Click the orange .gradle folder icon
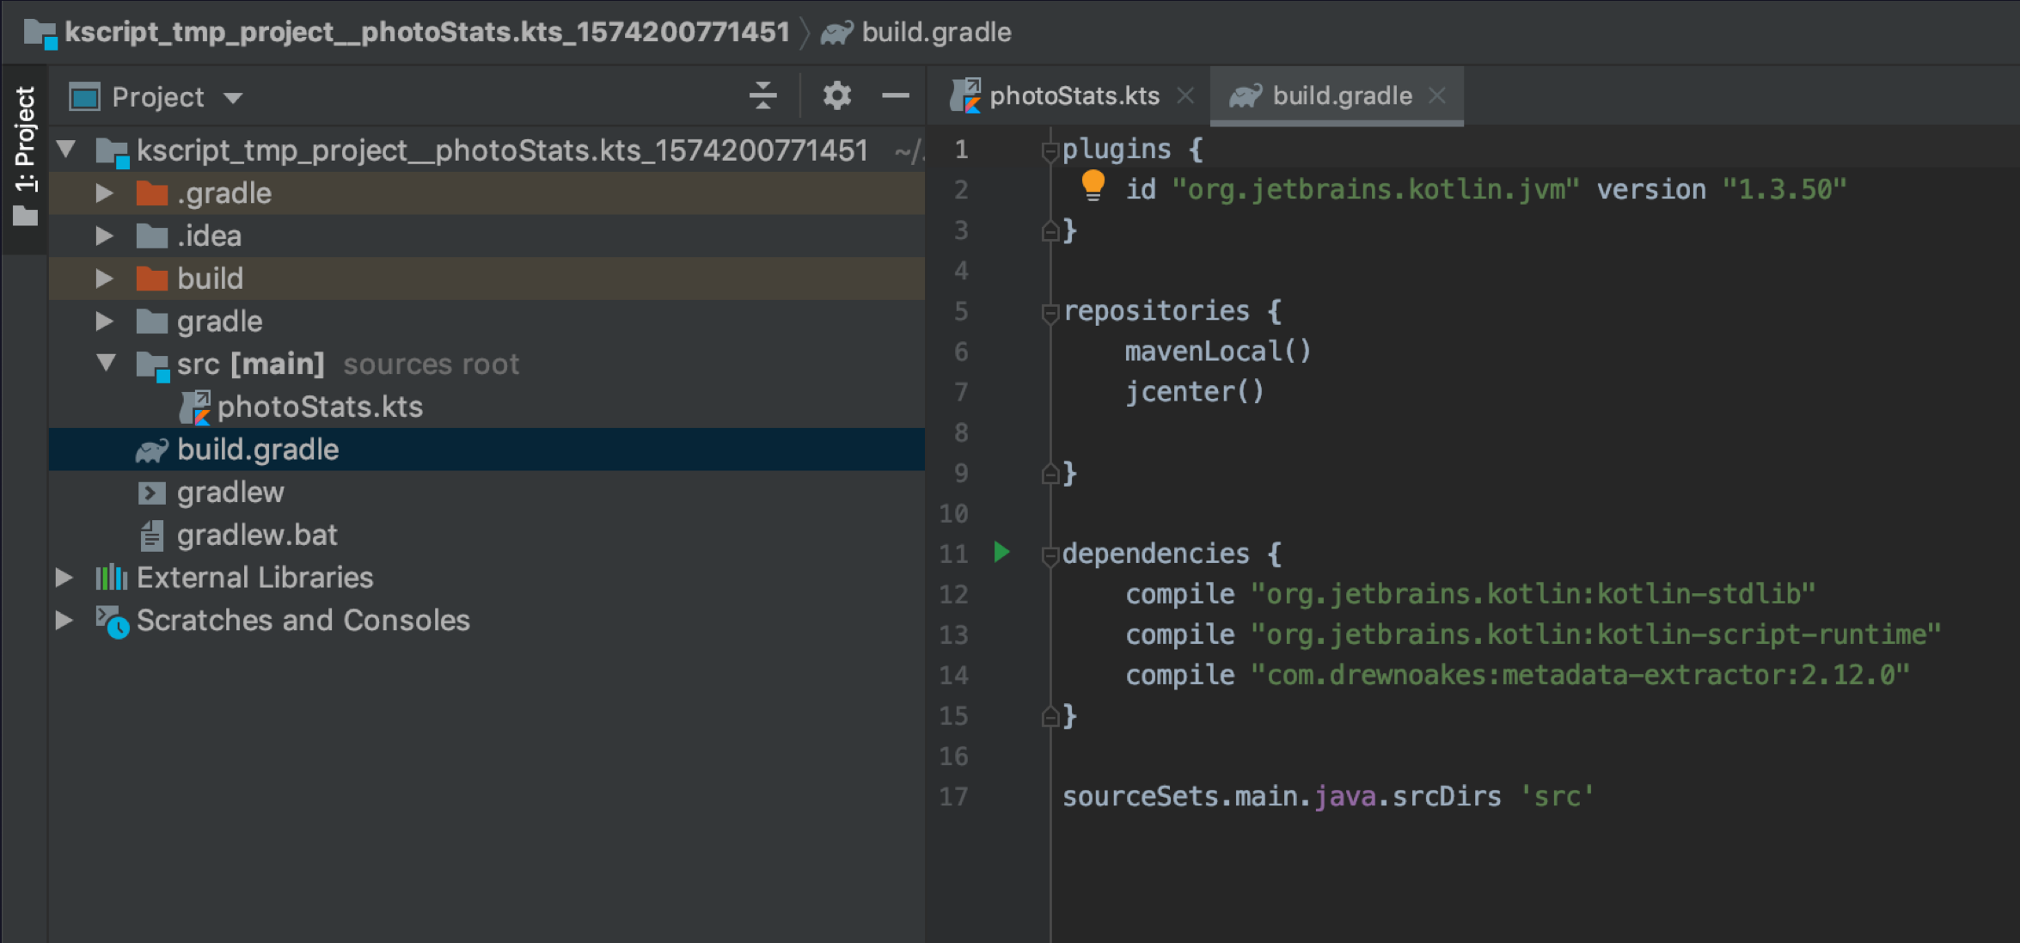 coord(152,193)
